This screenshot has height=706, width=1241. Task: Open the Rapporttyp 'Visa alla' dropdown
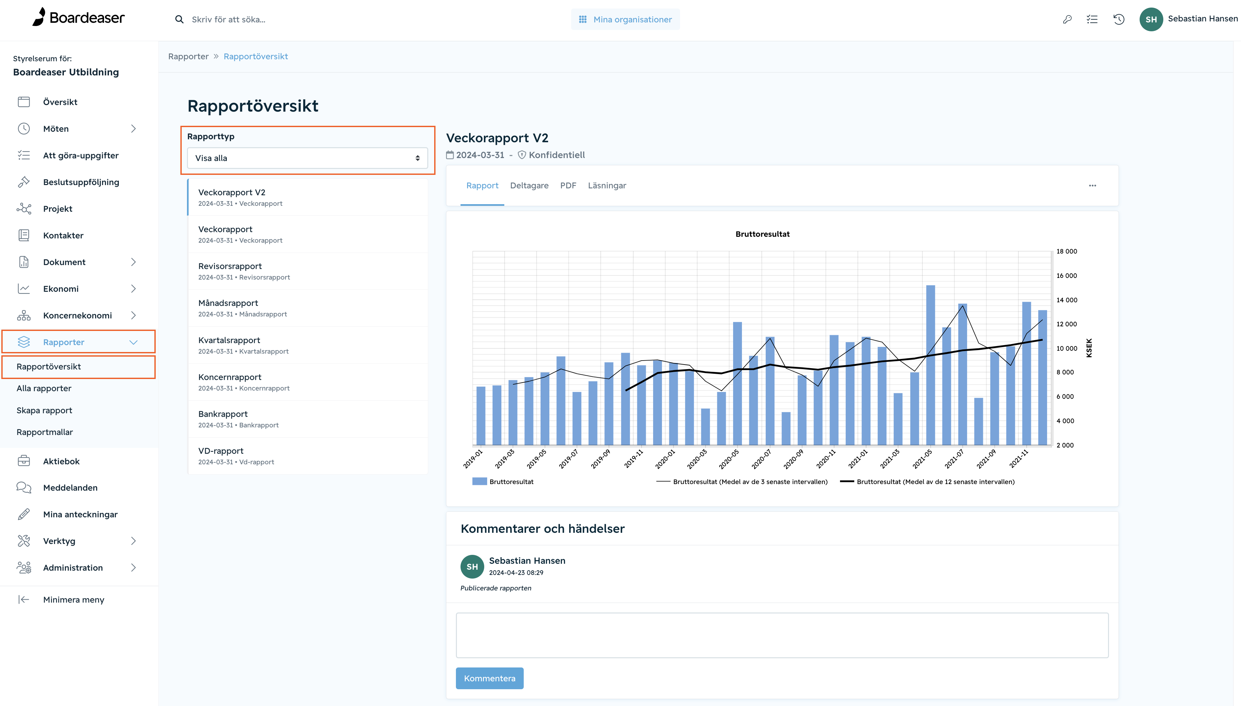[x=307, y=158]
